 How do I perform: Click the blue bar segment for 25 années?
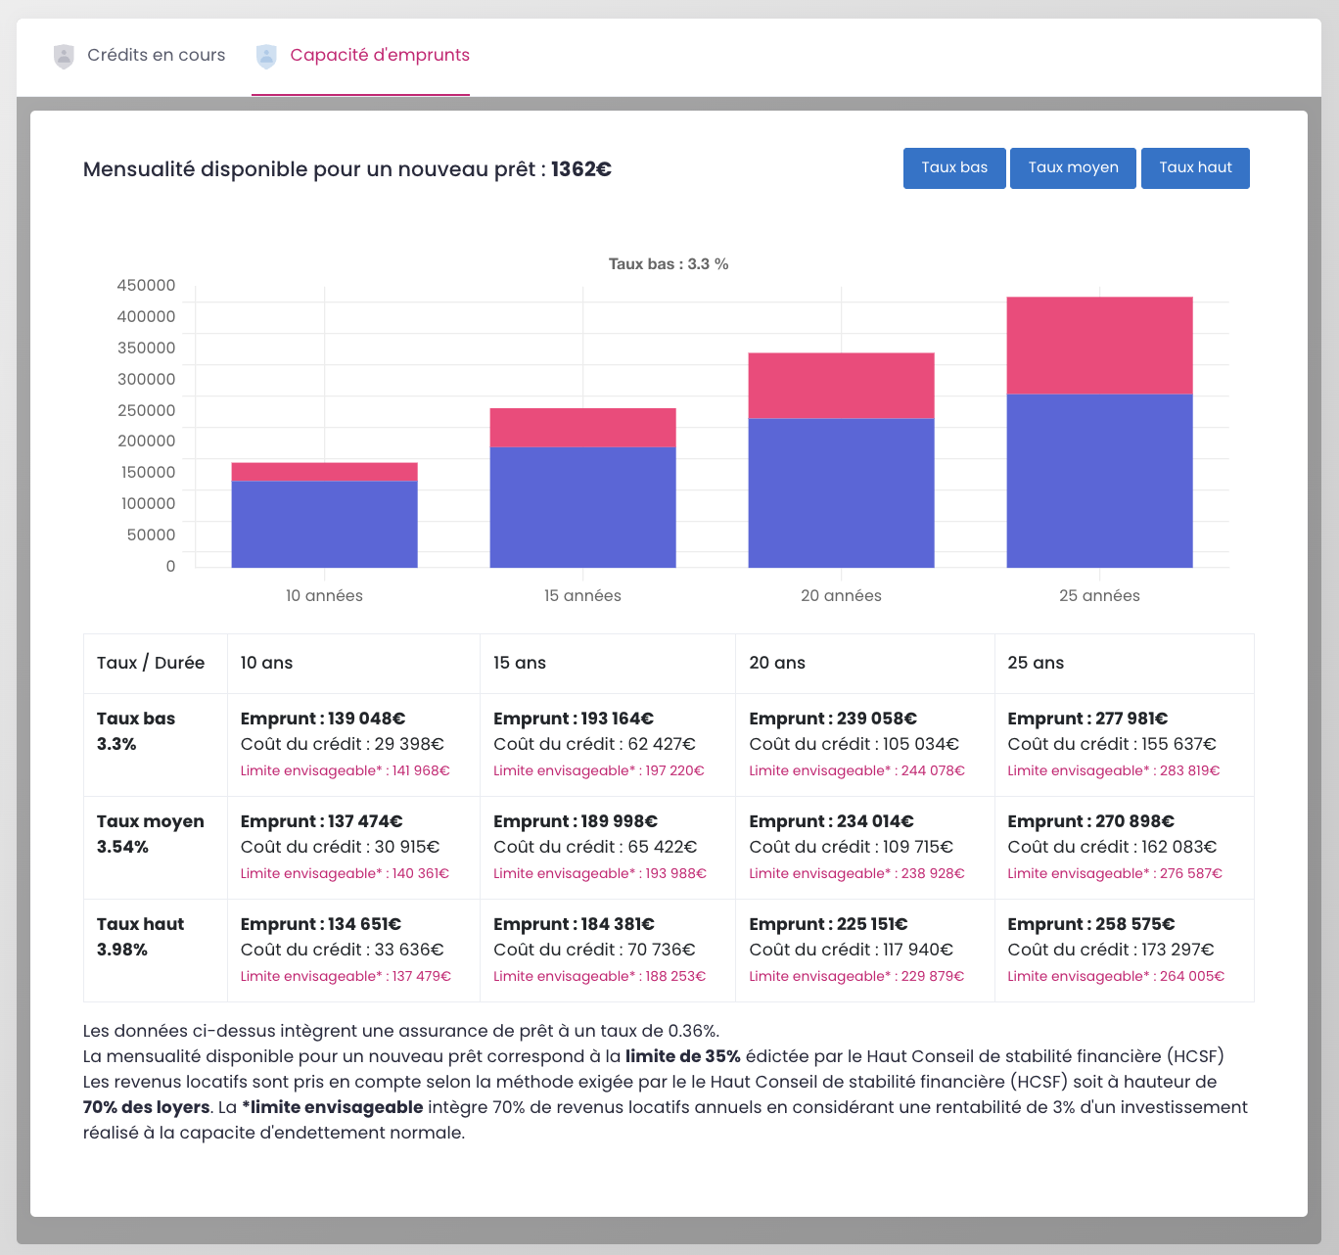(1099, 481)
